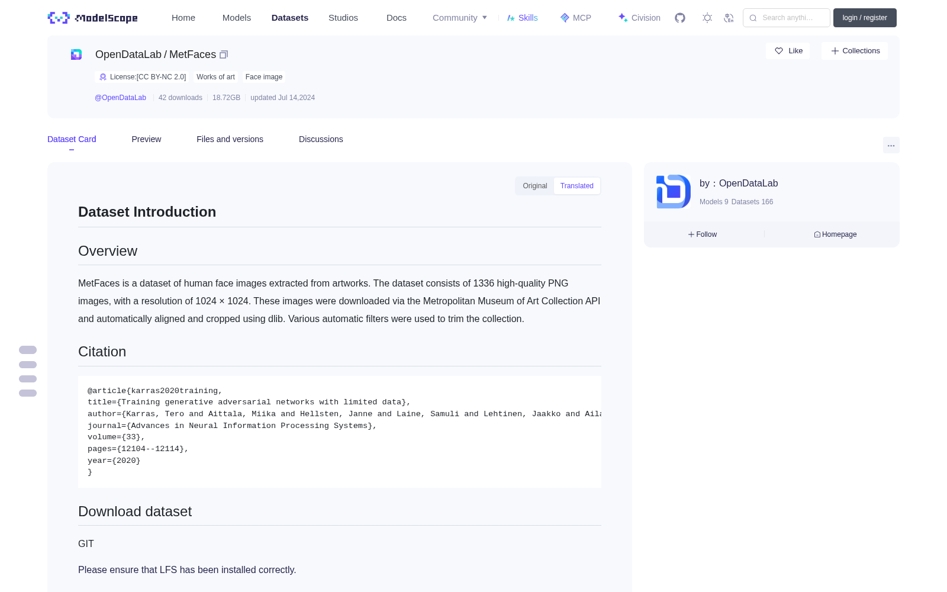Click the plus icon beside Collections
Viewport: 947px width, 592px height.
pos(835,51)
